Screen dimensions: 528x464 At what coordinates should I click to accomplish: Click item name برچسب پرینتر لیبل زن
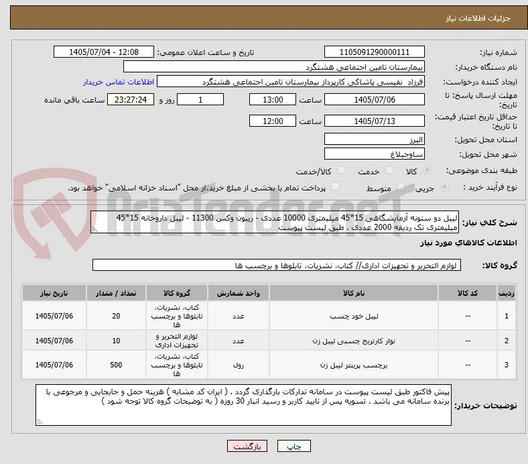coord(354,365)
